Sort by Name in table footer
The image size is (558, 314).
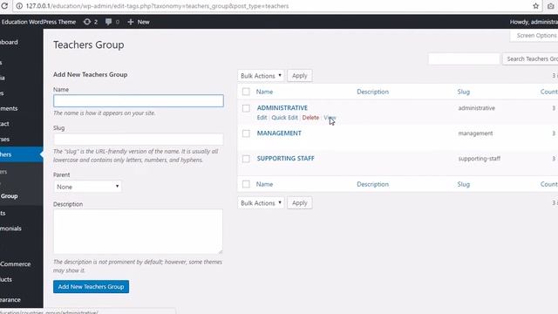(264, 184)
